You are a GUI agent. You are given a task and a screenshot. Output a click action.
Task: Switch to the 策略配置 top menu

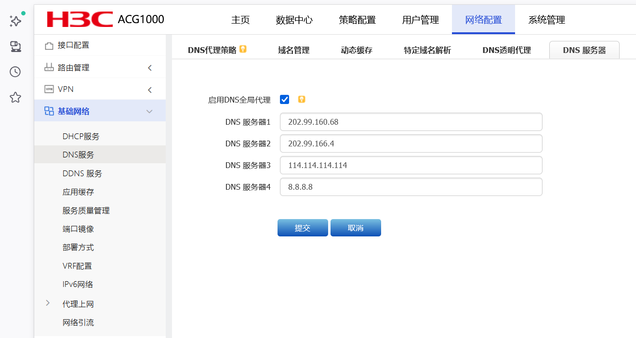[x=357, y=20]
